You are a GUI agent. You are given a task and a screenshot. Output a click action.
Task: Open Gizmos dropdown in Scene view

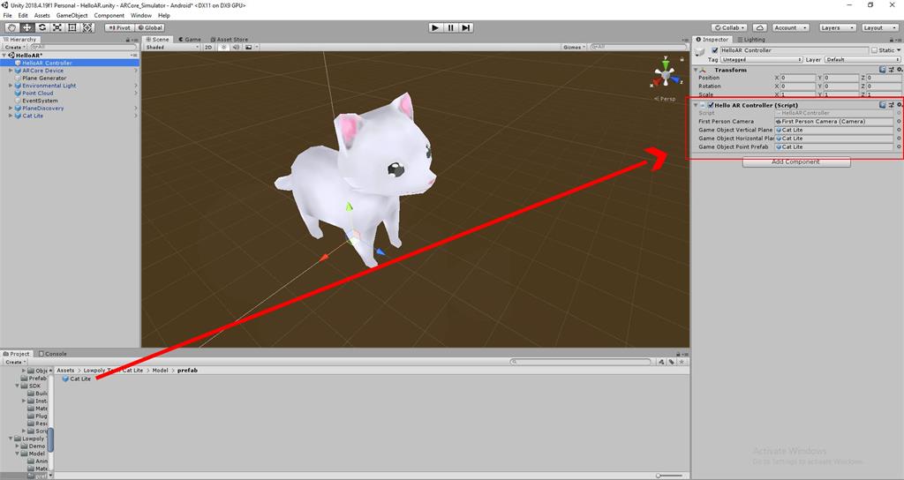(574, 48)
